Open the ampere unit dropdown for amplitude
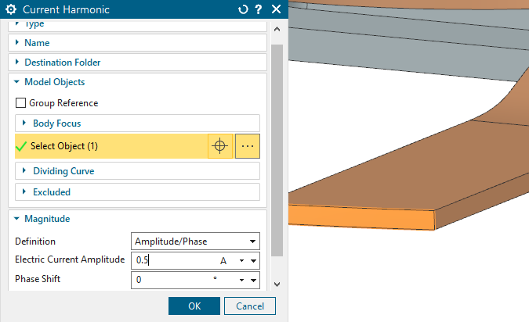Viewport: 529px width, 322px height. click(x=242, y=260)
